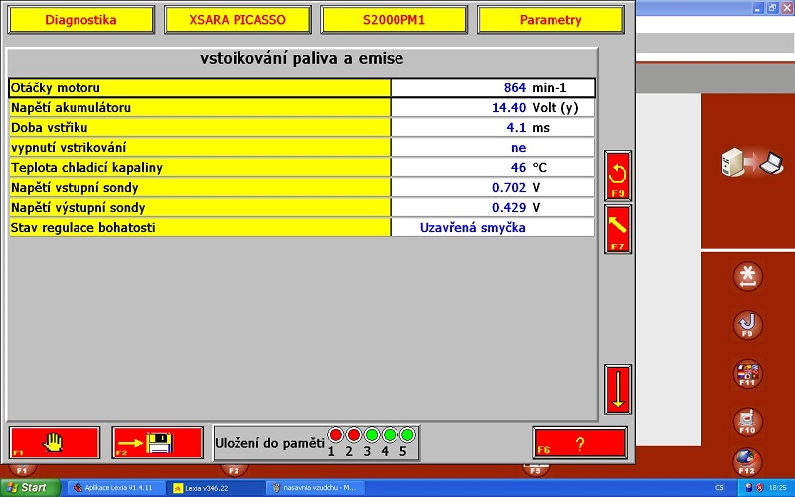The image size is (795, 497).
Task: Select memory slot 5 green indicator
Action: [407, 435]
